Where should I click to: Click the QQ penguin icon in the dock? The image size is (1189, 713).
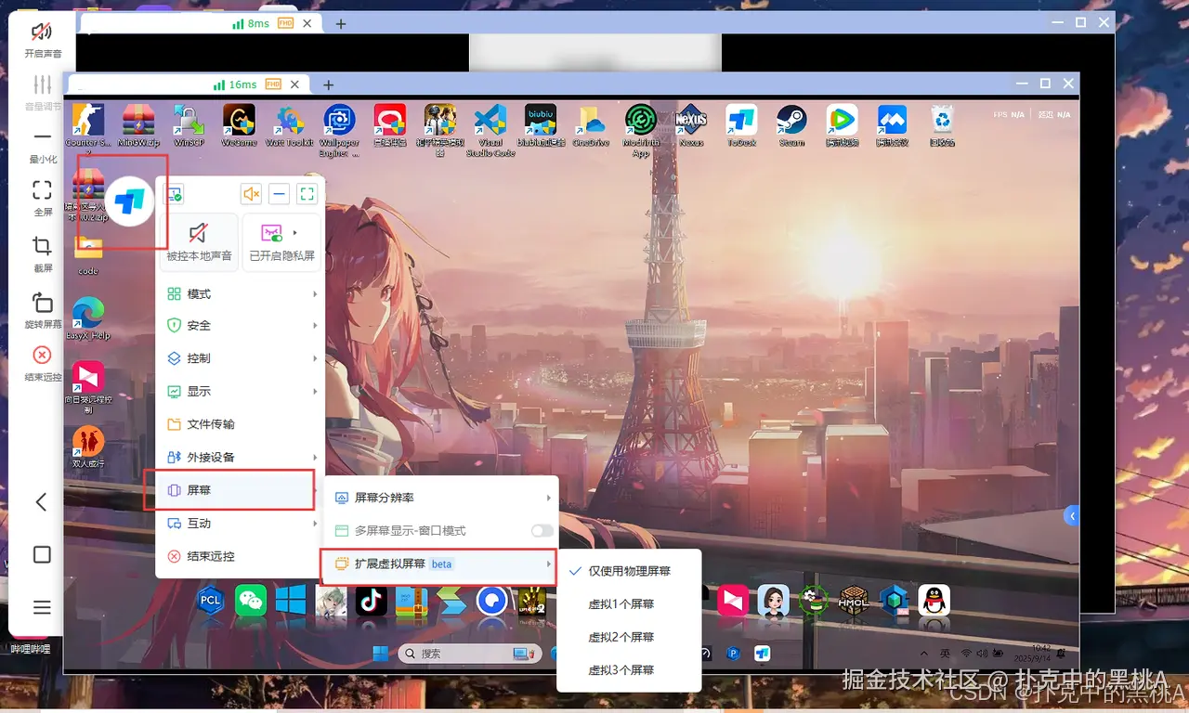click(934, 601)
